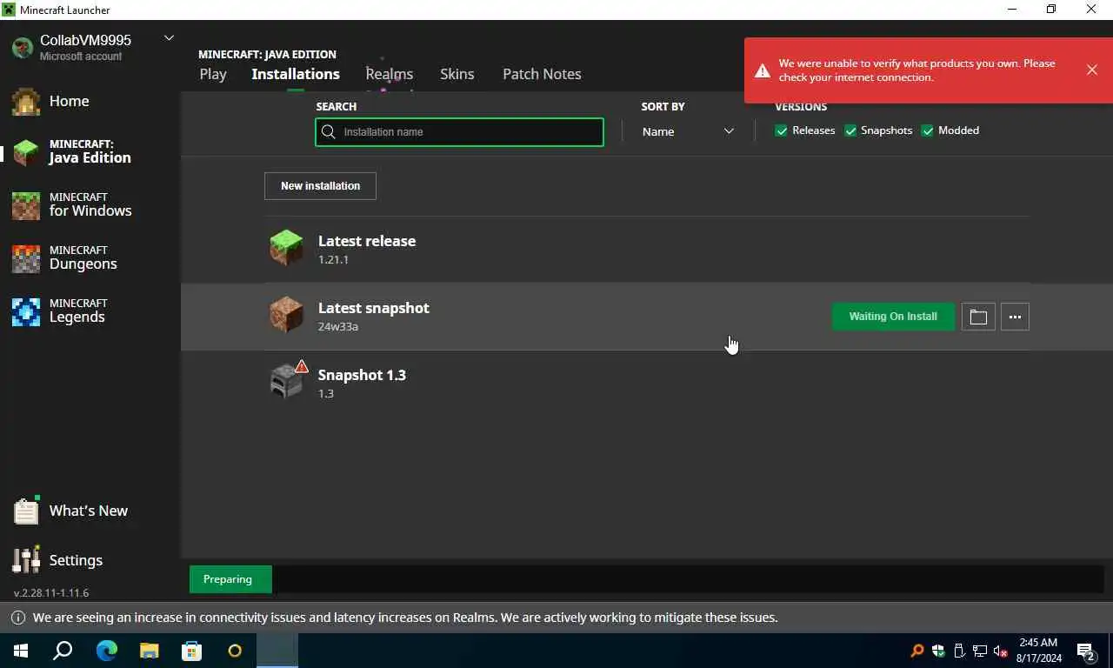
Task: Click the warning badge on Snapshot 1.3
Action: [302, 366]
